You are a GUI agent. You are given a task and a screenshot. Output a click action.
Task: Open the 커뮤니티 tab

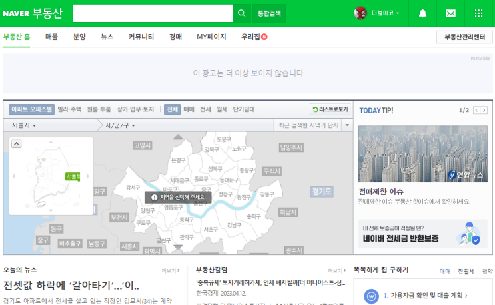(141, 37)
